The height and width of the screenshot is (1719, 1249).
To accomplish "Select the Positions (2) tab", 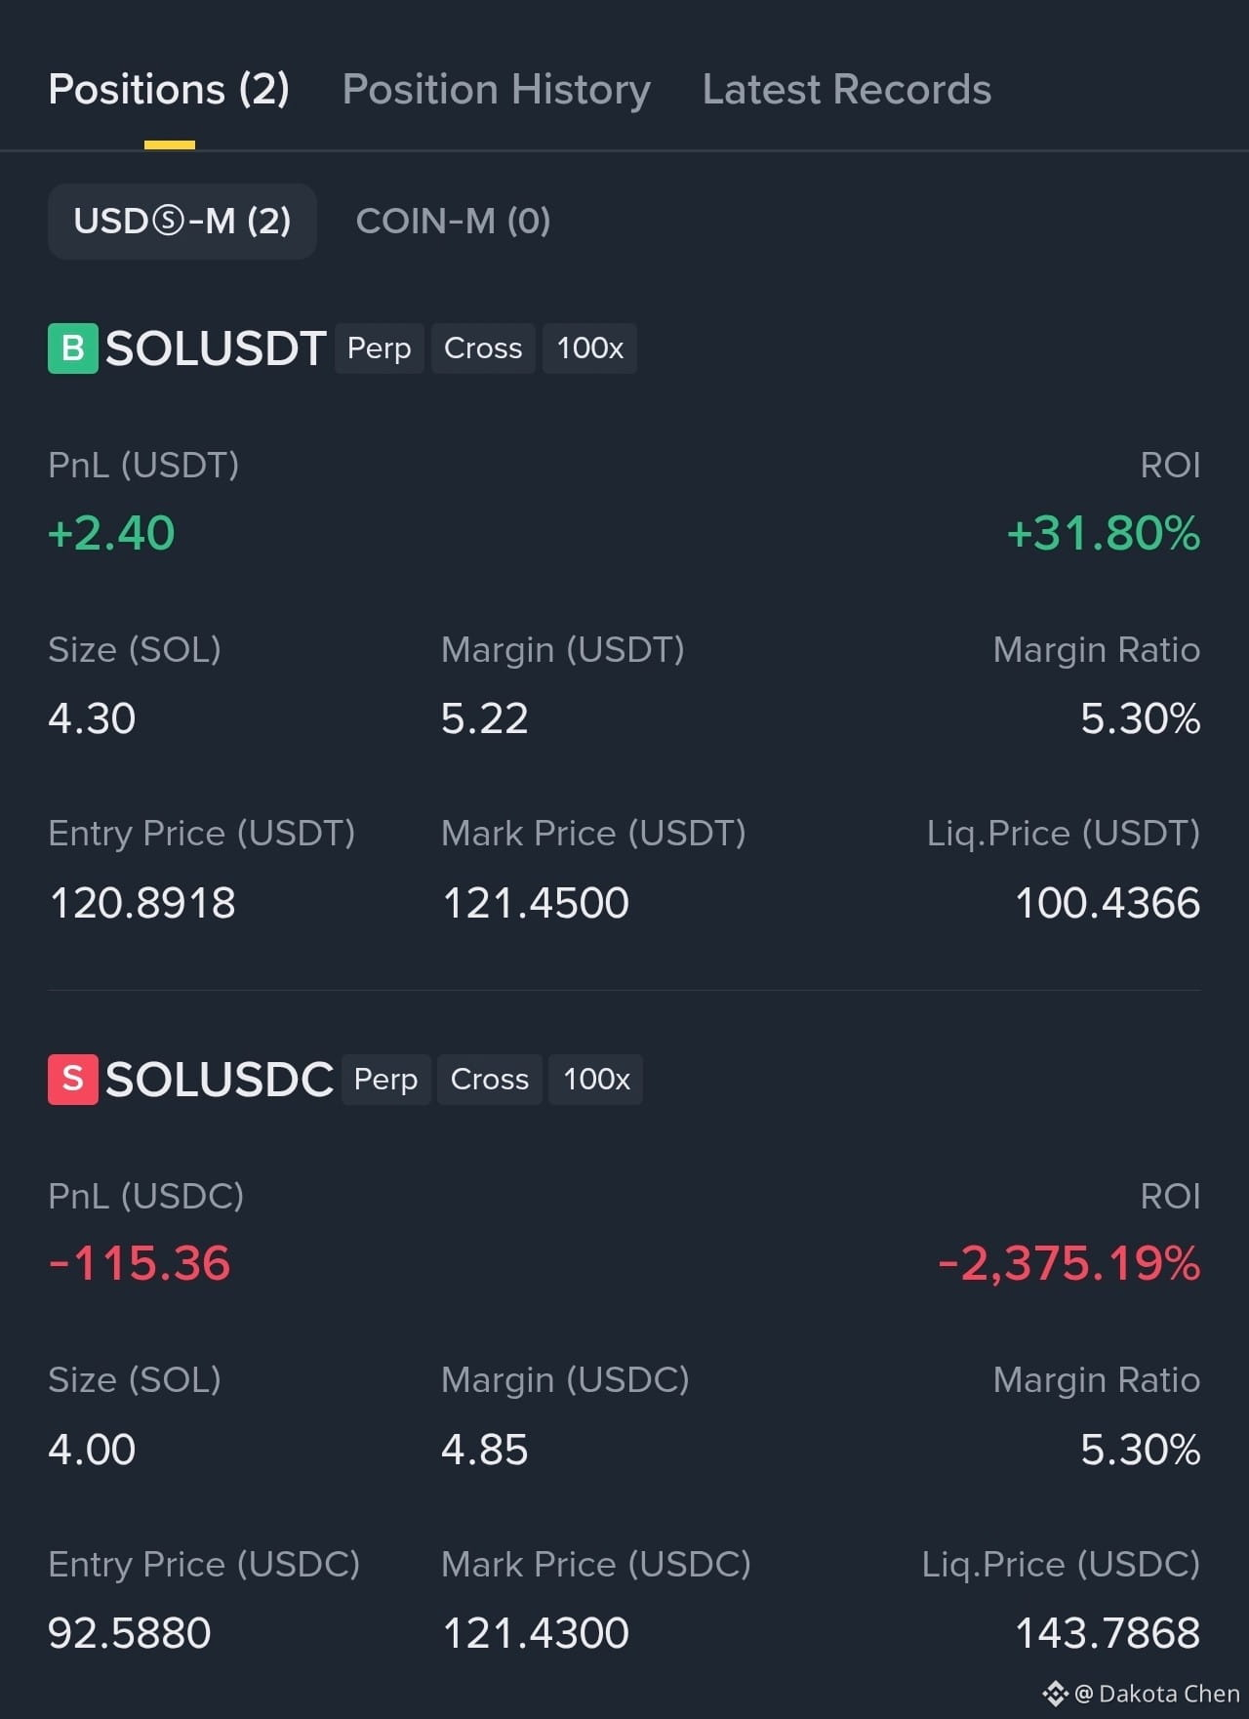I will coord(169,90).
